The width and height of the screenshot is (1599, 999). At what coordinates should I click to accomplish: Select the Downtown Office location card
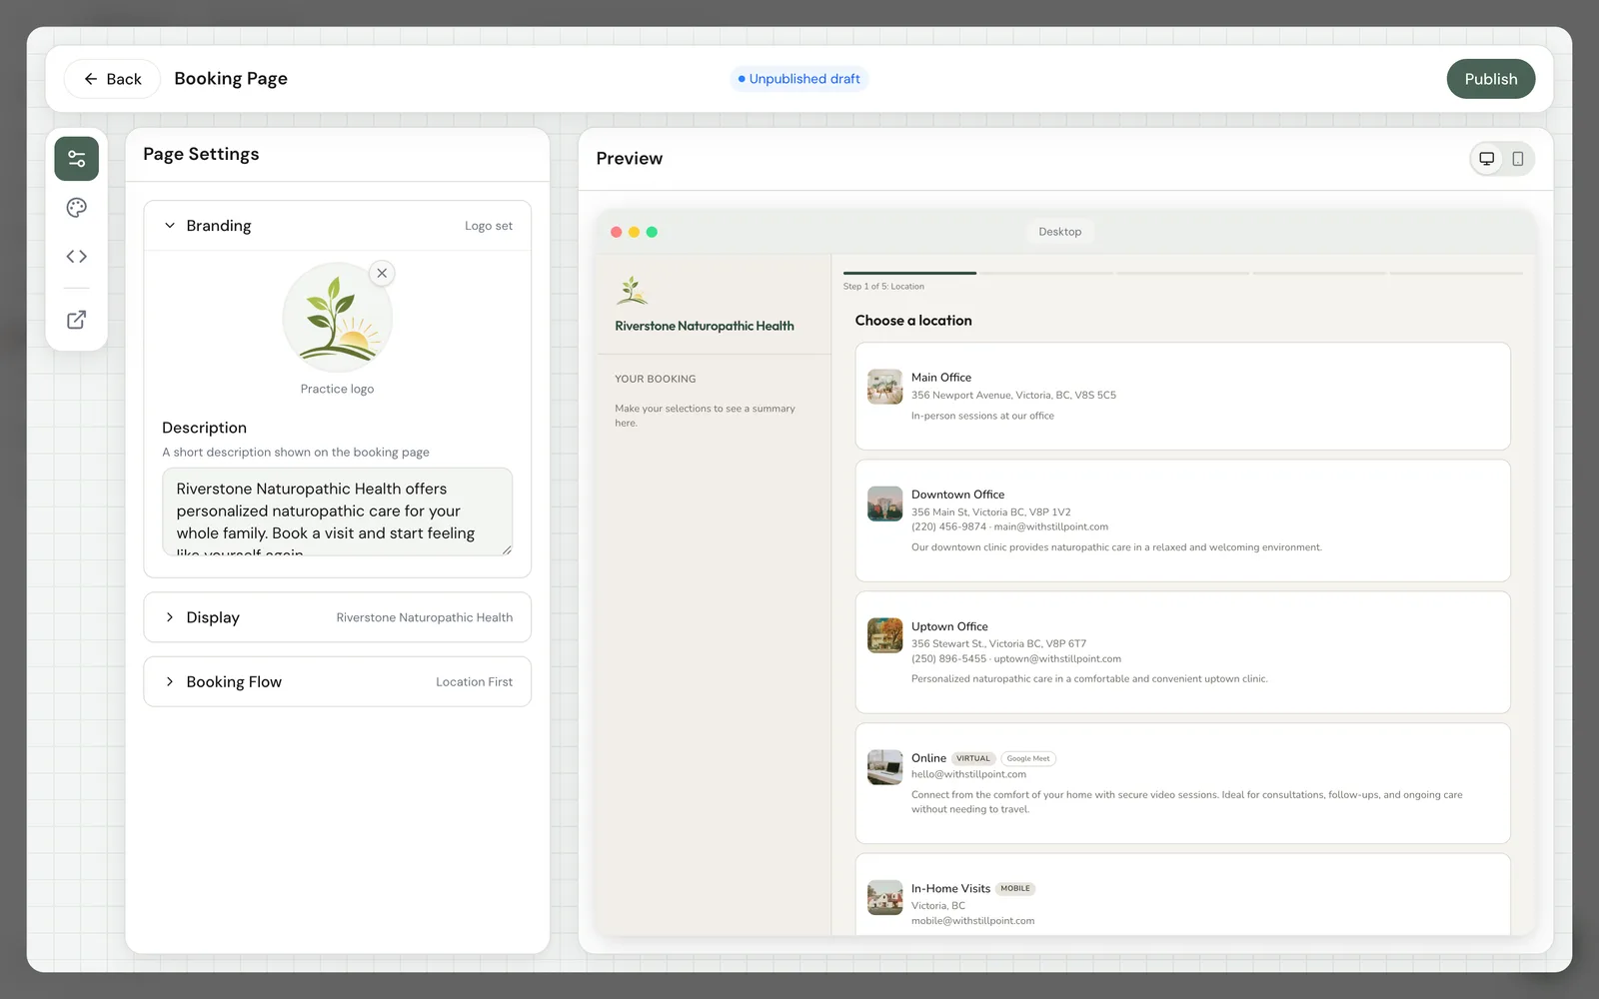pos(1182,520)
